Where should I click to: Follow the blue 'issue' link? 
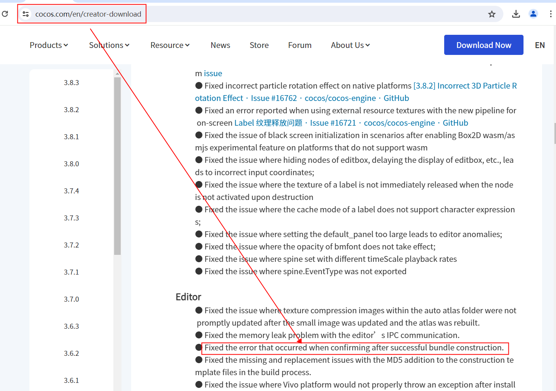tap(213, 73)
